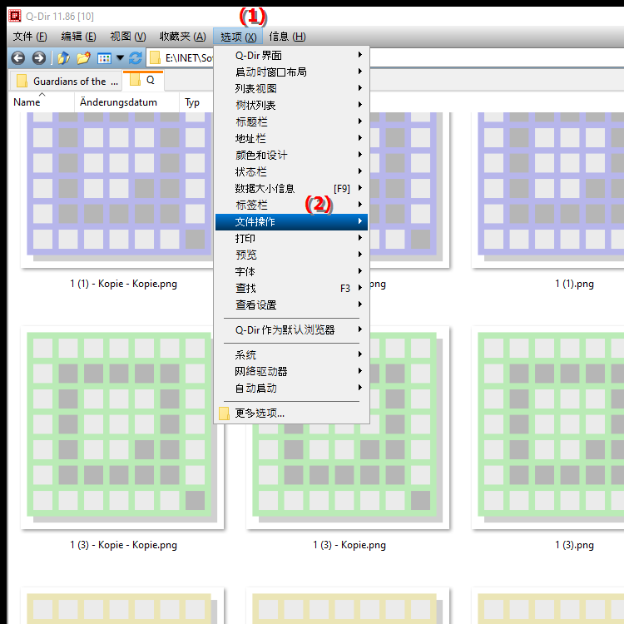
Task: Click file name 1 (3) - Kopie.png
Action: [x=349, y=545]
